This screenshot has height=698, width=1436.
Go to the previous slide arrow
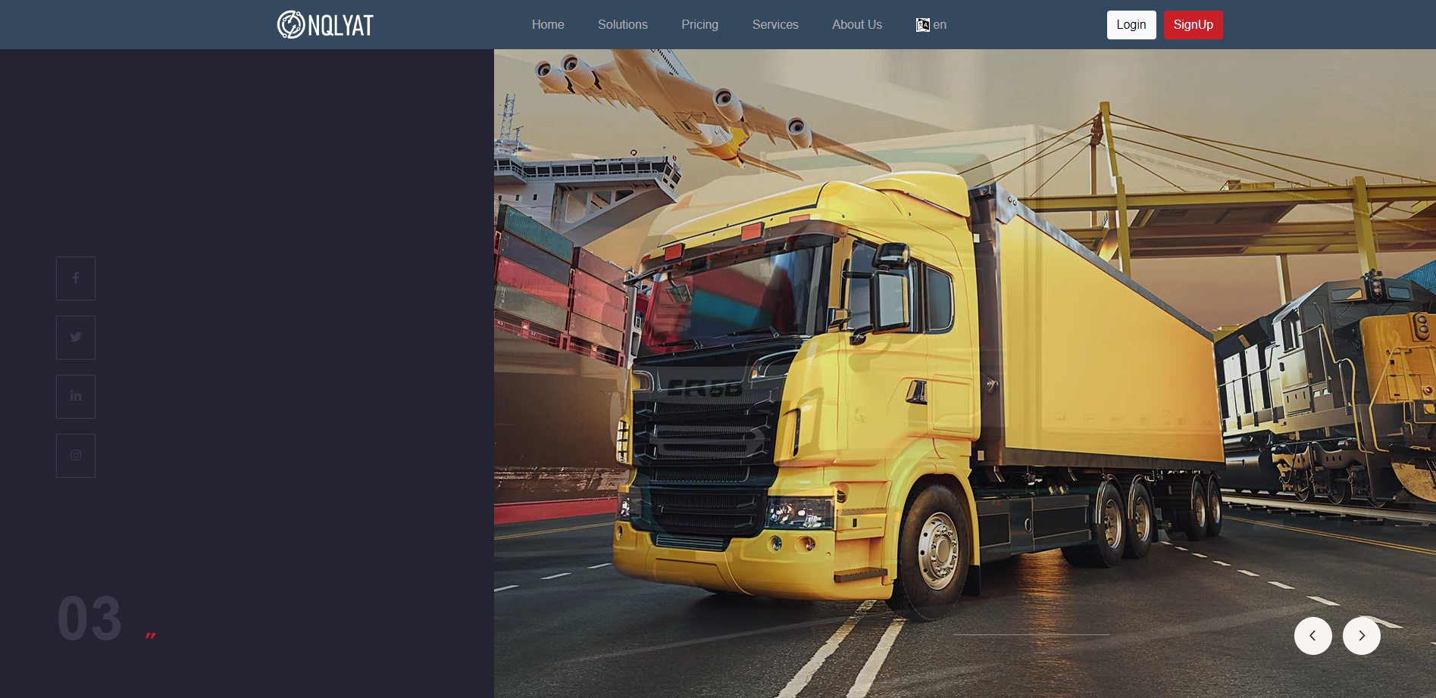tap(1312, 636)
